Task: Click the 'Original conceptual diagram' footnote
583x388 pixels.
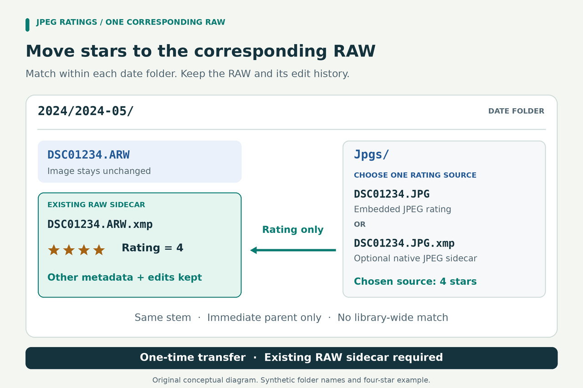Action: (291, 380)
